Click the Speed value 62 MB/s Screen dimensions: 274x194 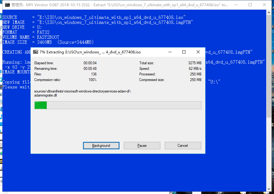pos(195,69)
